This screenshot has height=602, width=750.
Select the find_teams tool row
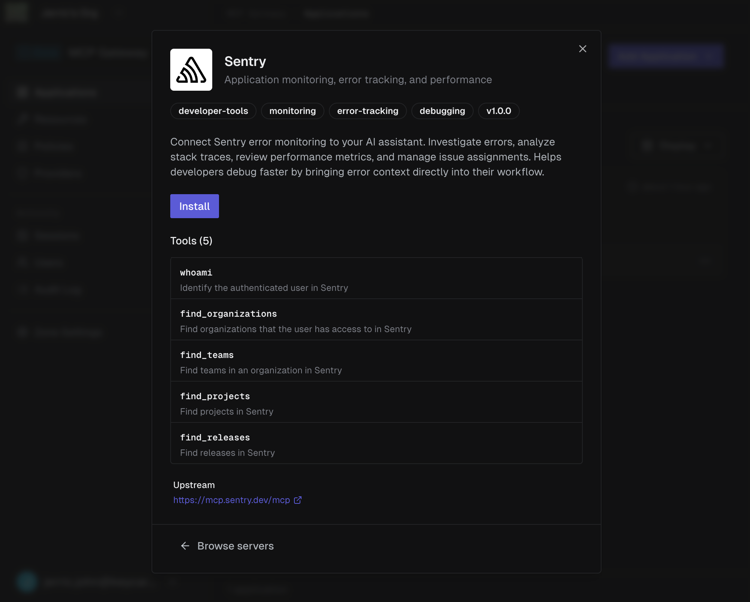tap(376, 361)
